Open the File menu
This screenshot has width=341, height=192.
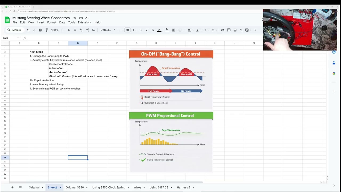click(x=15, y=22)
